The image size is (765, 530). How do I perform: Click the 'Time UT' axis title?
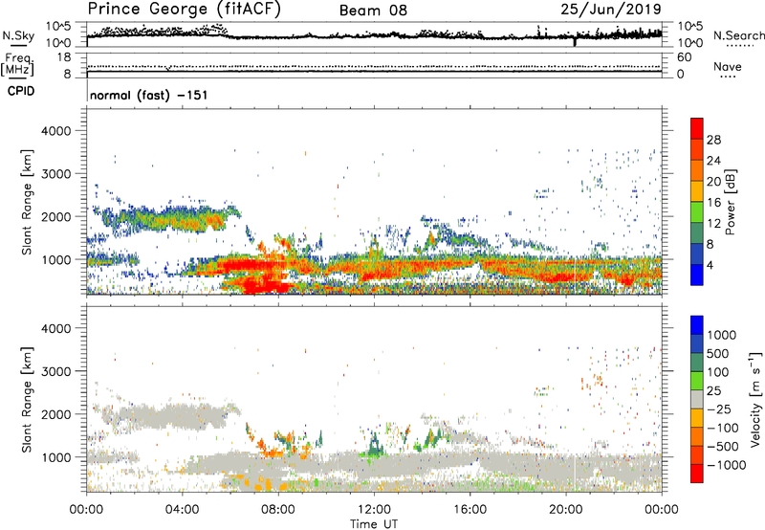[374, 524]
